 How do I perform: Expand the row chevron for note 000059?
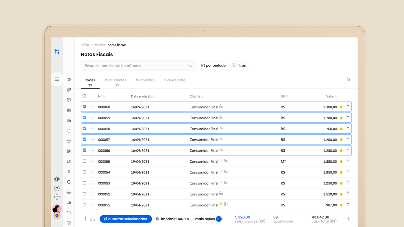click(x=348, y=117)
